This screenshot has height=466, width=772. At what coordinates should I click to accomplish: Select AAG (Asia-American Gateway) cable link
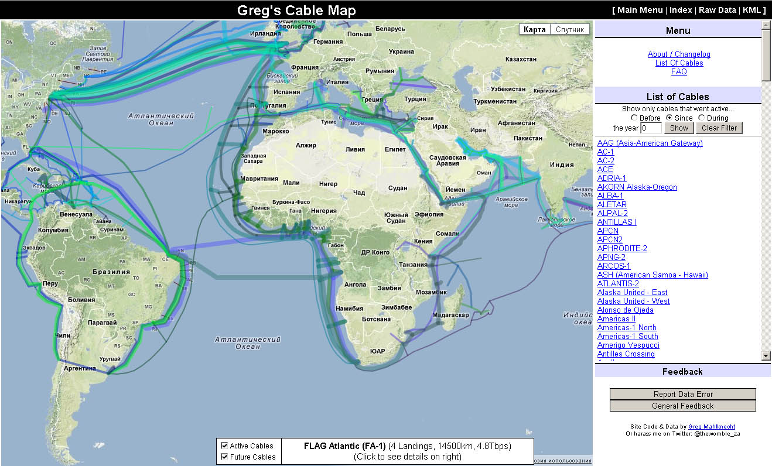650,143
